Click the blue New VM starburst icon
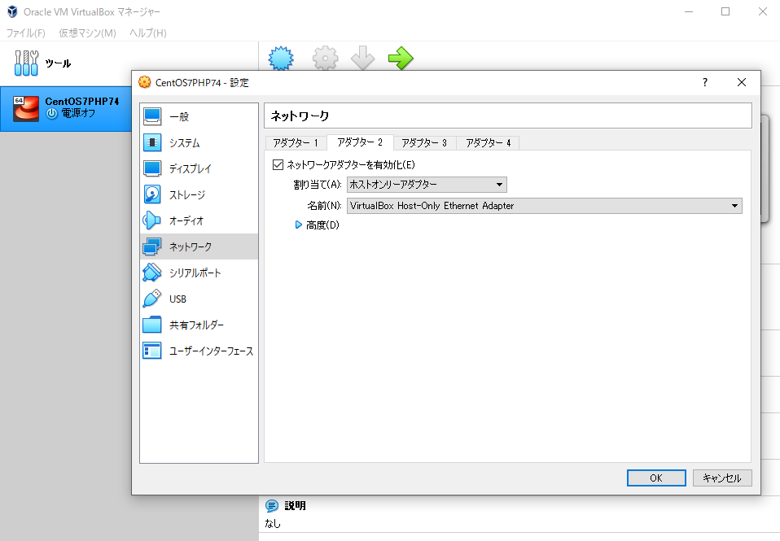This screenshot has height=541, width=780. click(x=281, y=59)
